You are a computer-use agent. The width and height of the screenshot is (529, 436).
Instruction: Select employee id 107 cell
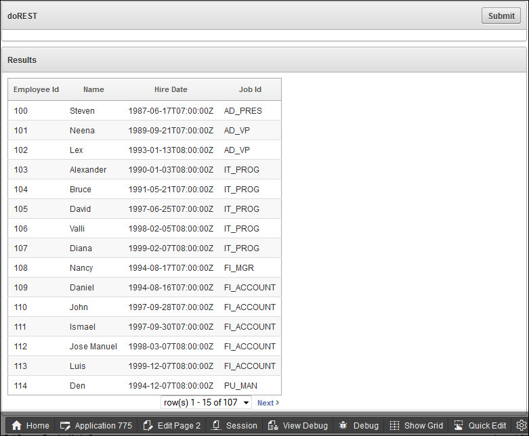(x=20, y=248)
